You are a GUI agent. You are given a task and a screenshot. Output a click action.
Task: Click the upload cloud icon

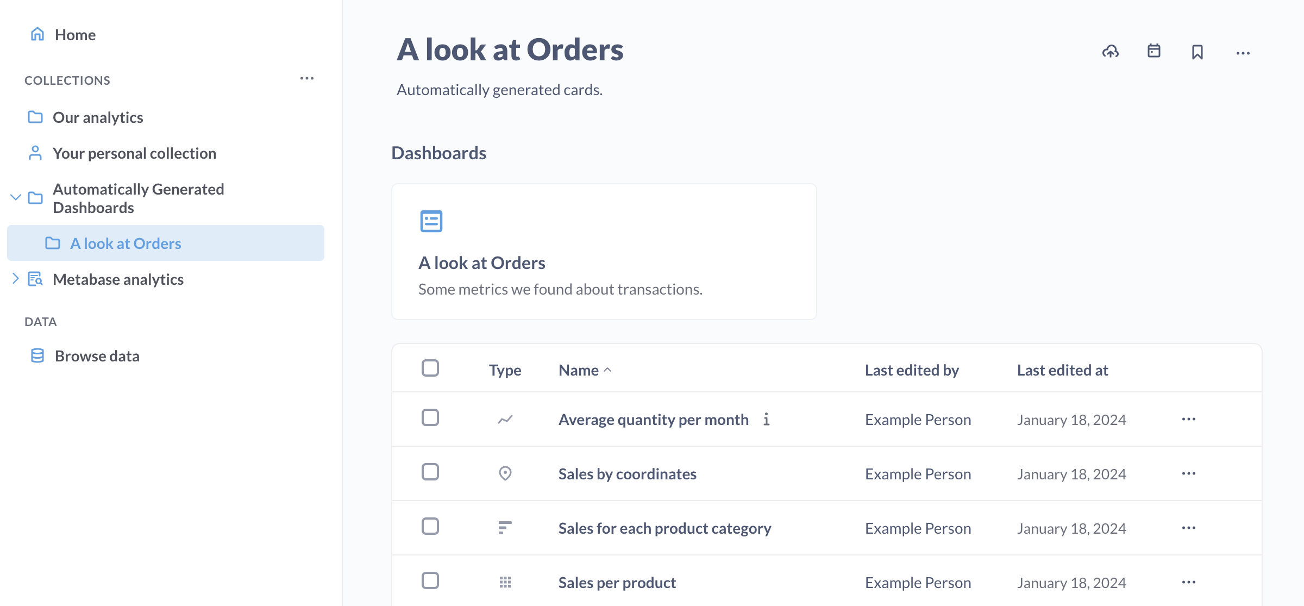coord(1111,52)
